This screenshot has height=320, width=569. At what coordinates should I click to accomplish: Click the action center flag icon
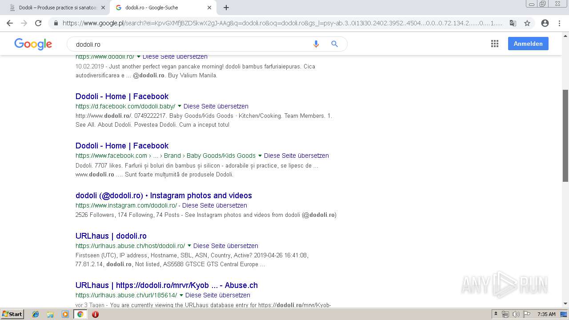point(526,314)
